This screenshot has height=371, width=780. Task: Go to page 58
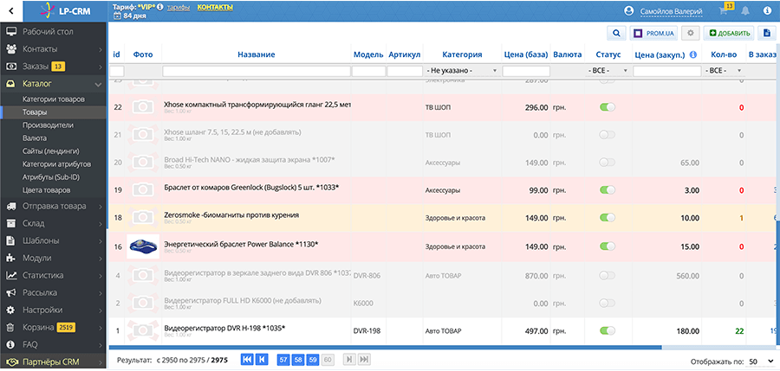298,360
